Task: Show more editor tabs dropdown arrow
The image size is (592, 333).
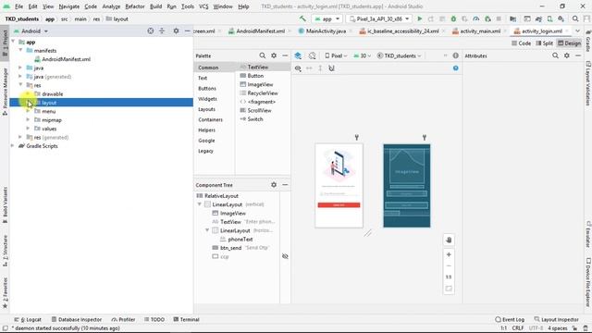Action: (577, 31)
